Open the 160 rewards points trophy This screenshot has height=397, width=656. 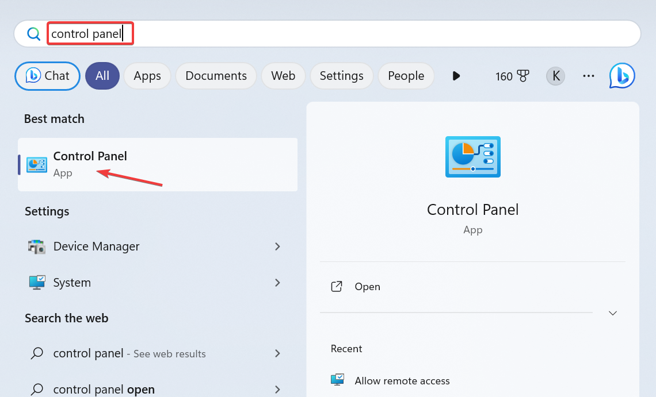(x=512, y=76)
